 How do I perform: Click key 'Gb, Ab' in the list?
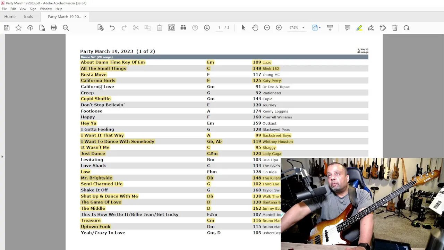coord(214,141)
